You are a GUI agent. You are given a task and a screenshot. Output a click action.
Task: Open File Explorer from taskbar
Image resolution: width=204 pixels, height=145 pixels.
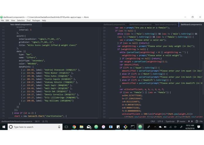tap(81, 127)
